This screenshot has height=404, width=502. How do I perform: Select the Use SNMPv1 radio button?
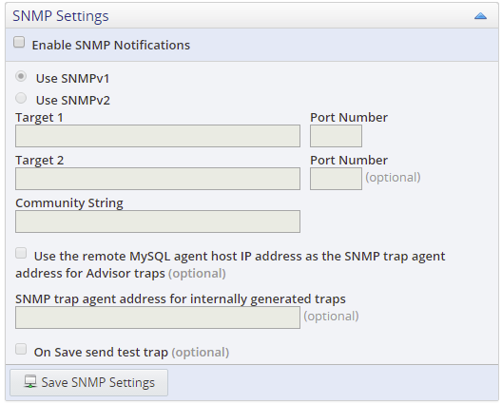(x=21, y=76)
